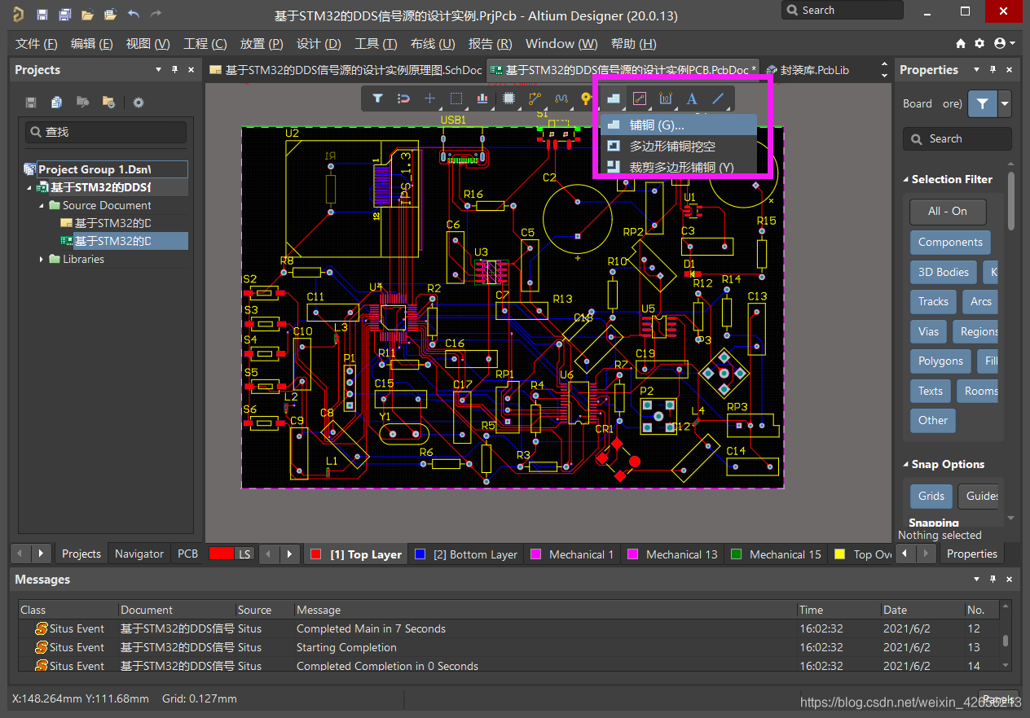Click the magnet snapping icon in the PCB toolbar
The width and height of the screenshot is (1030, 718).
[x=403, y=99]
